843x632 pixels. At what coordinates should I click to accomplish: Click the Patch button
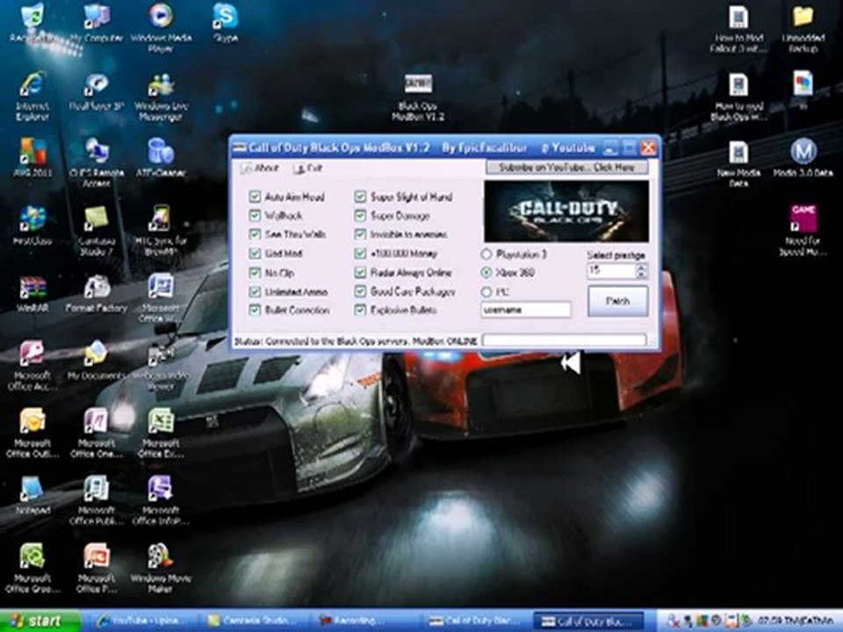point(617,301)
